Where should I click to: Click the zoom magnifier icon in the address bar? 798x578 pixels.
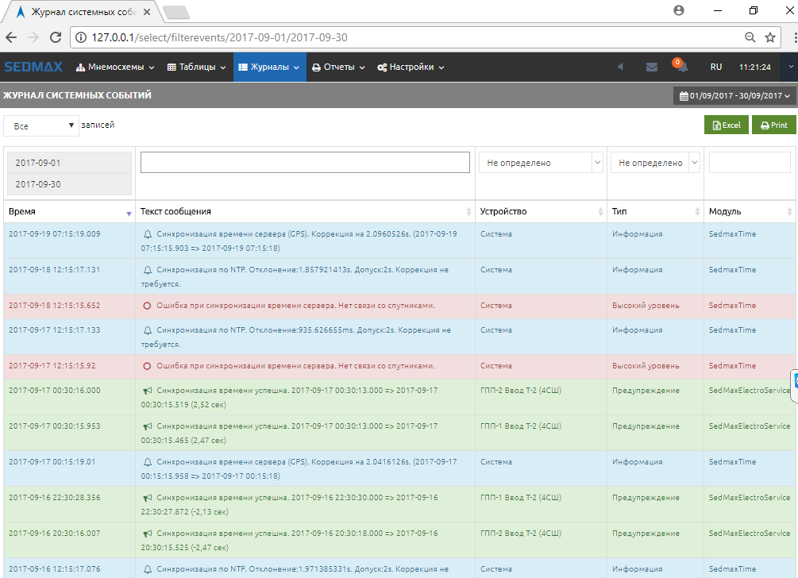point(750,37)
